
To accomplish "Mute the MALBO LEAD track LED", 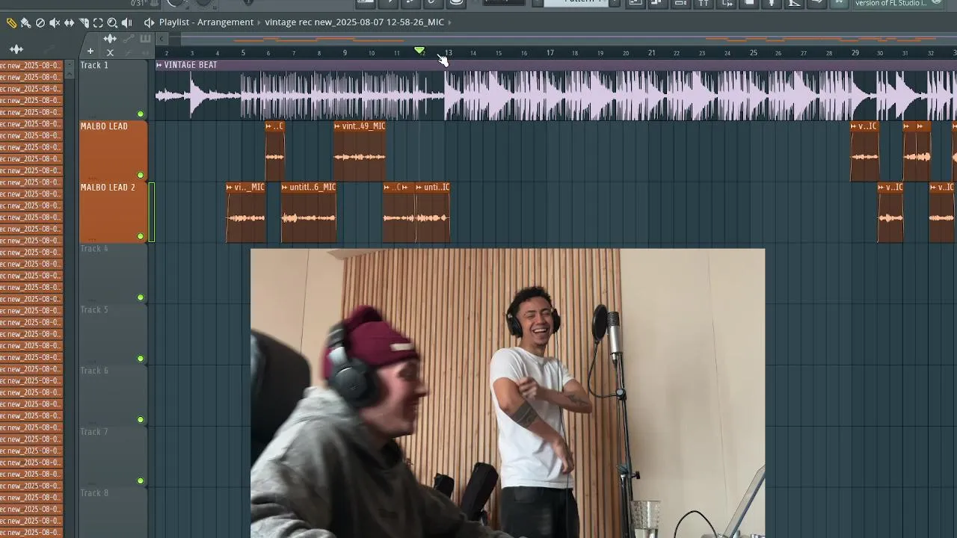I will (x=141, y=175).
